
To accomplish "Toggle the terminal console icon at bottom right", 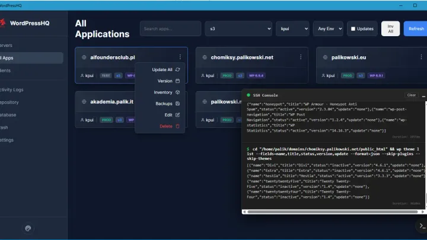I will pyautogui.click(x=422, y=226).
